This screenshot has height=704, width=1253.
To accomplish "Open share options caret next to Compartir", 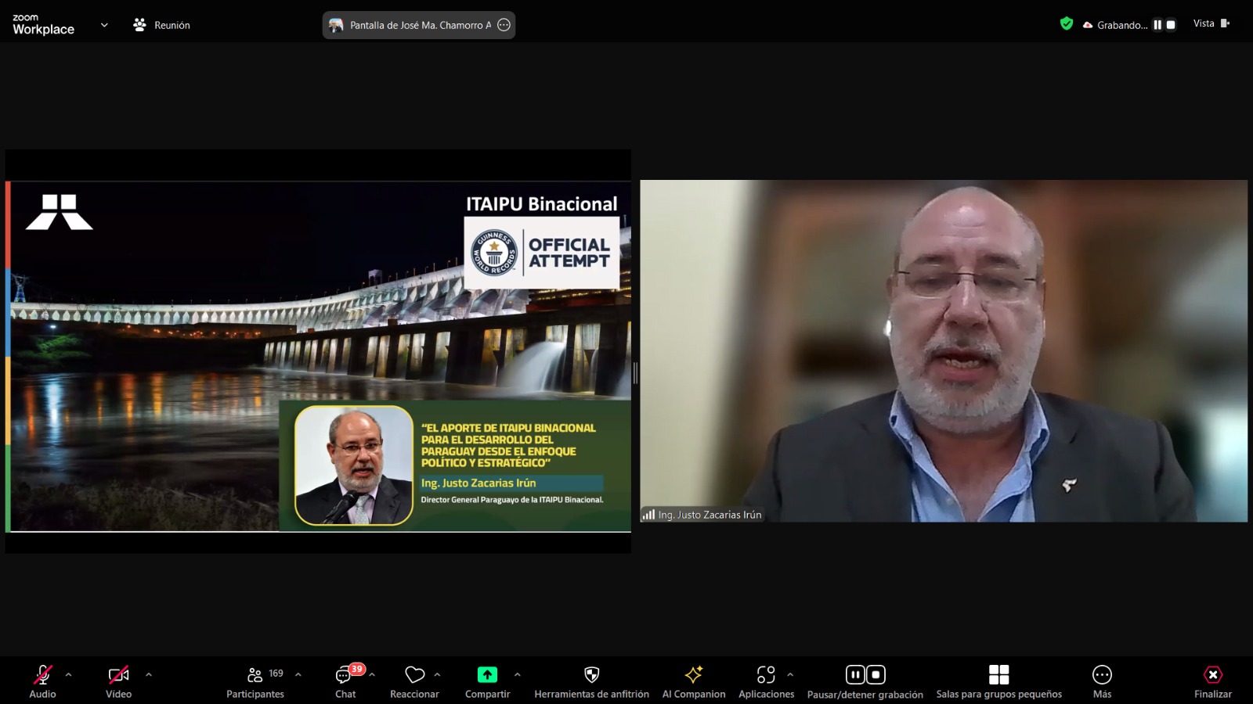I will coord(517,674).
